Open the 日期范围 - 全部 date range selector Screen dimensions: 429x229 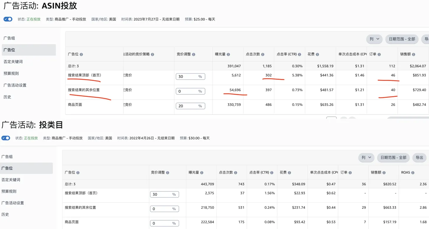[402, 39]
